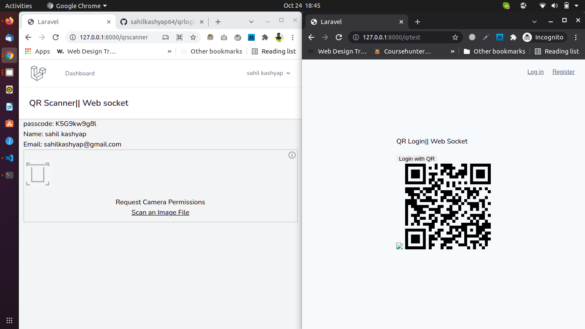Open Reading list in the incognito window

[x=557, y=51]
